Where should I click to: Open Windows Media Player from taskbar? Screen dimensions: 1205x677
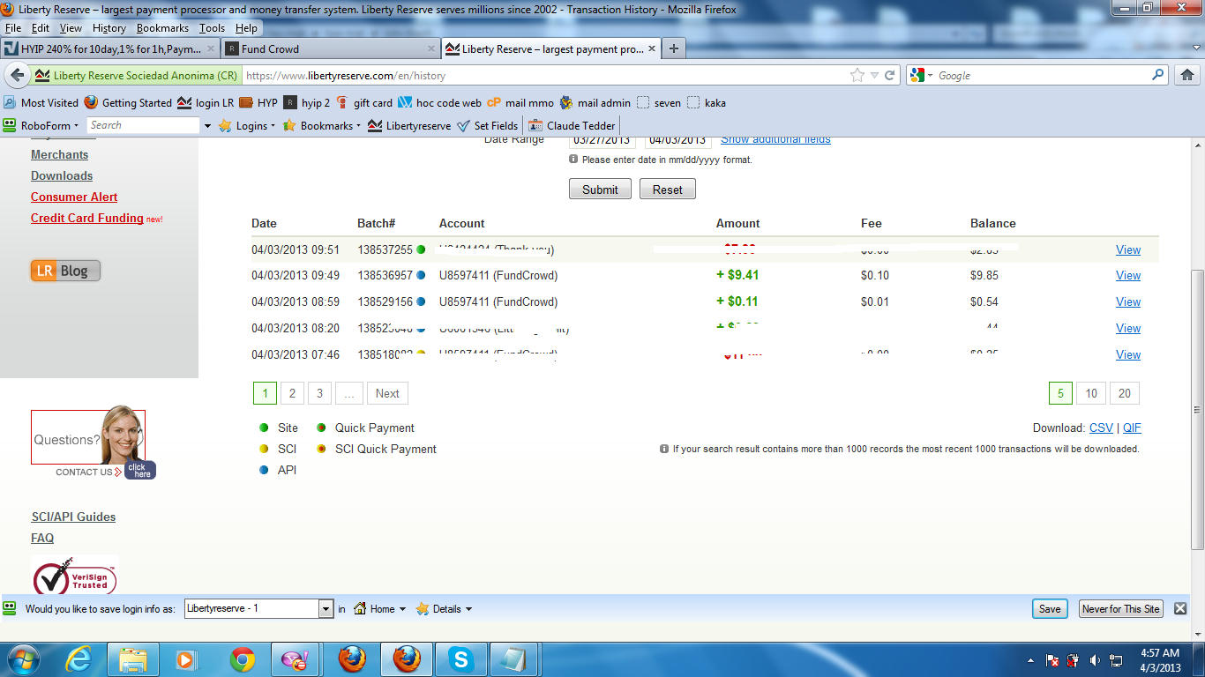188,658
